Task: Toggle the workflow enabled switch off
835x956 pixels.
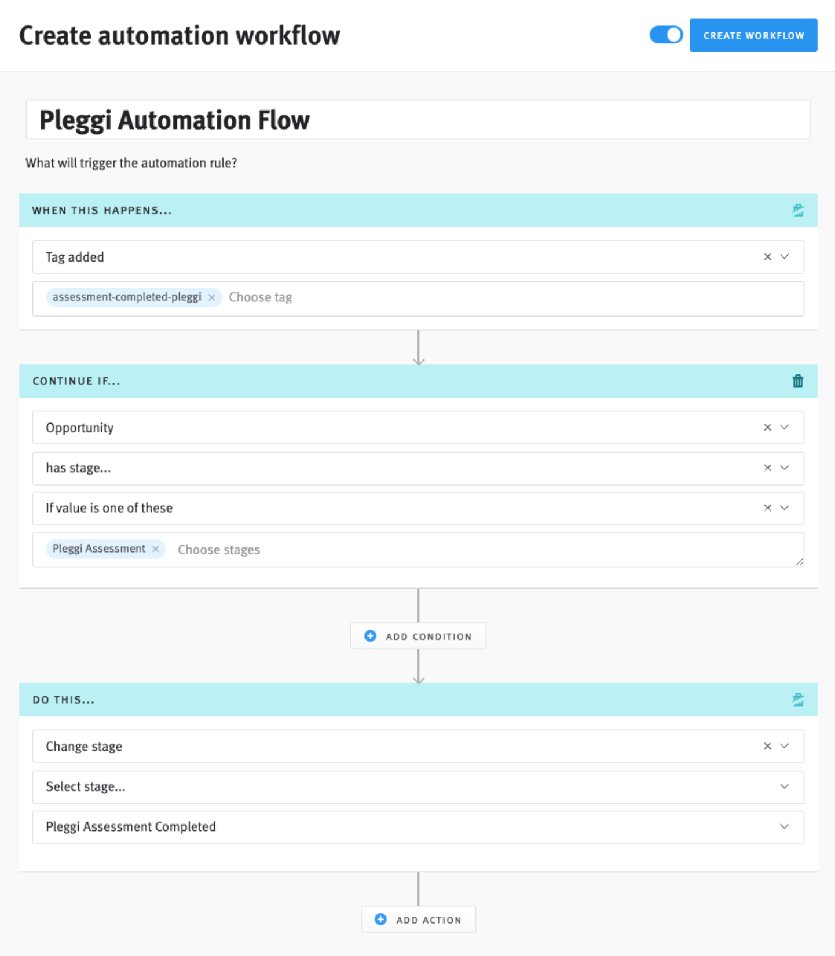Action: pyautogui.click(x=666, y=35)
